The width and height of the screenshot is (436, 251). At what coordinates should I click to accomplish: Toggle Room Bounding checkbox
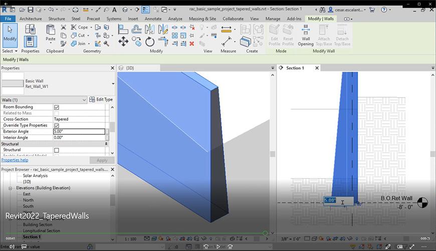[x=57, y=107]
